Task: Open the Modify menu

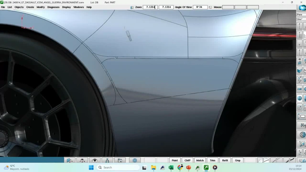Action: click(40, 7)
